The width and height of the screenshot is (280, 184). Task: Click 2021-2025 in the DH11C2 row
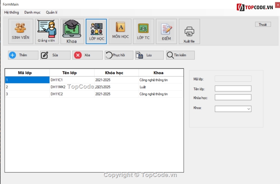116,94
